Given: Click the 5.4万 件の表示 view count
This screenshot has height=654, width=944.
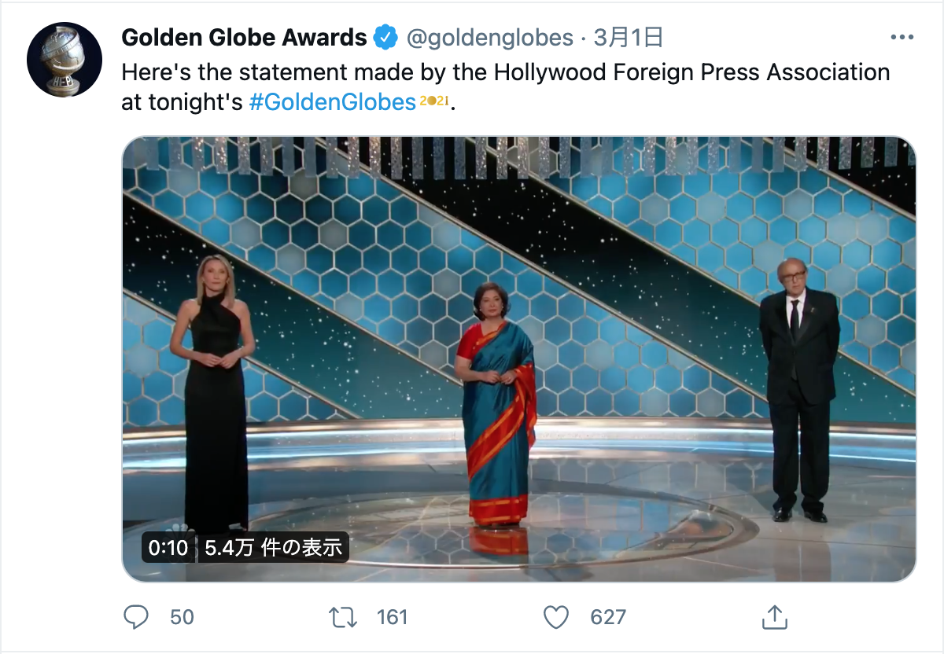Looking at the screenshot, I should (x=273, y=548).
